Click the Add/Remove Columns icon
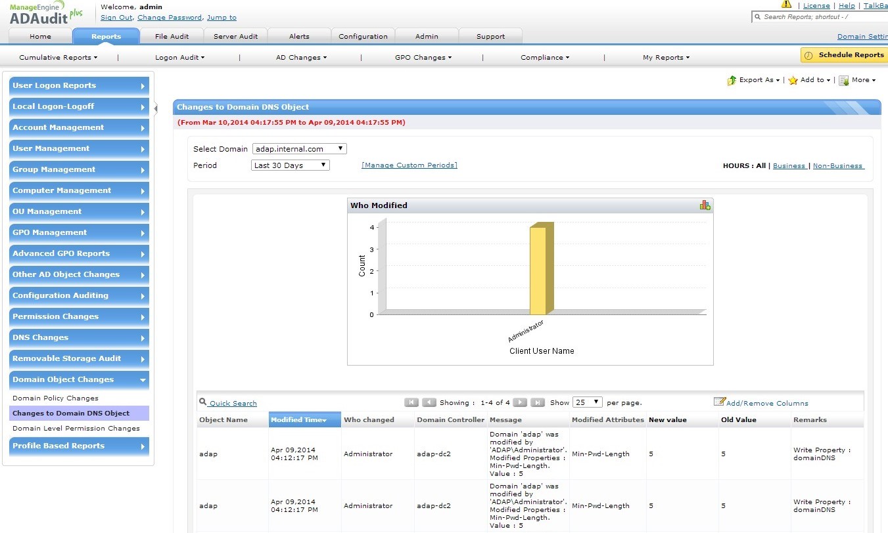This screenshot has width=888, height=533. click(x=720, y=402)
